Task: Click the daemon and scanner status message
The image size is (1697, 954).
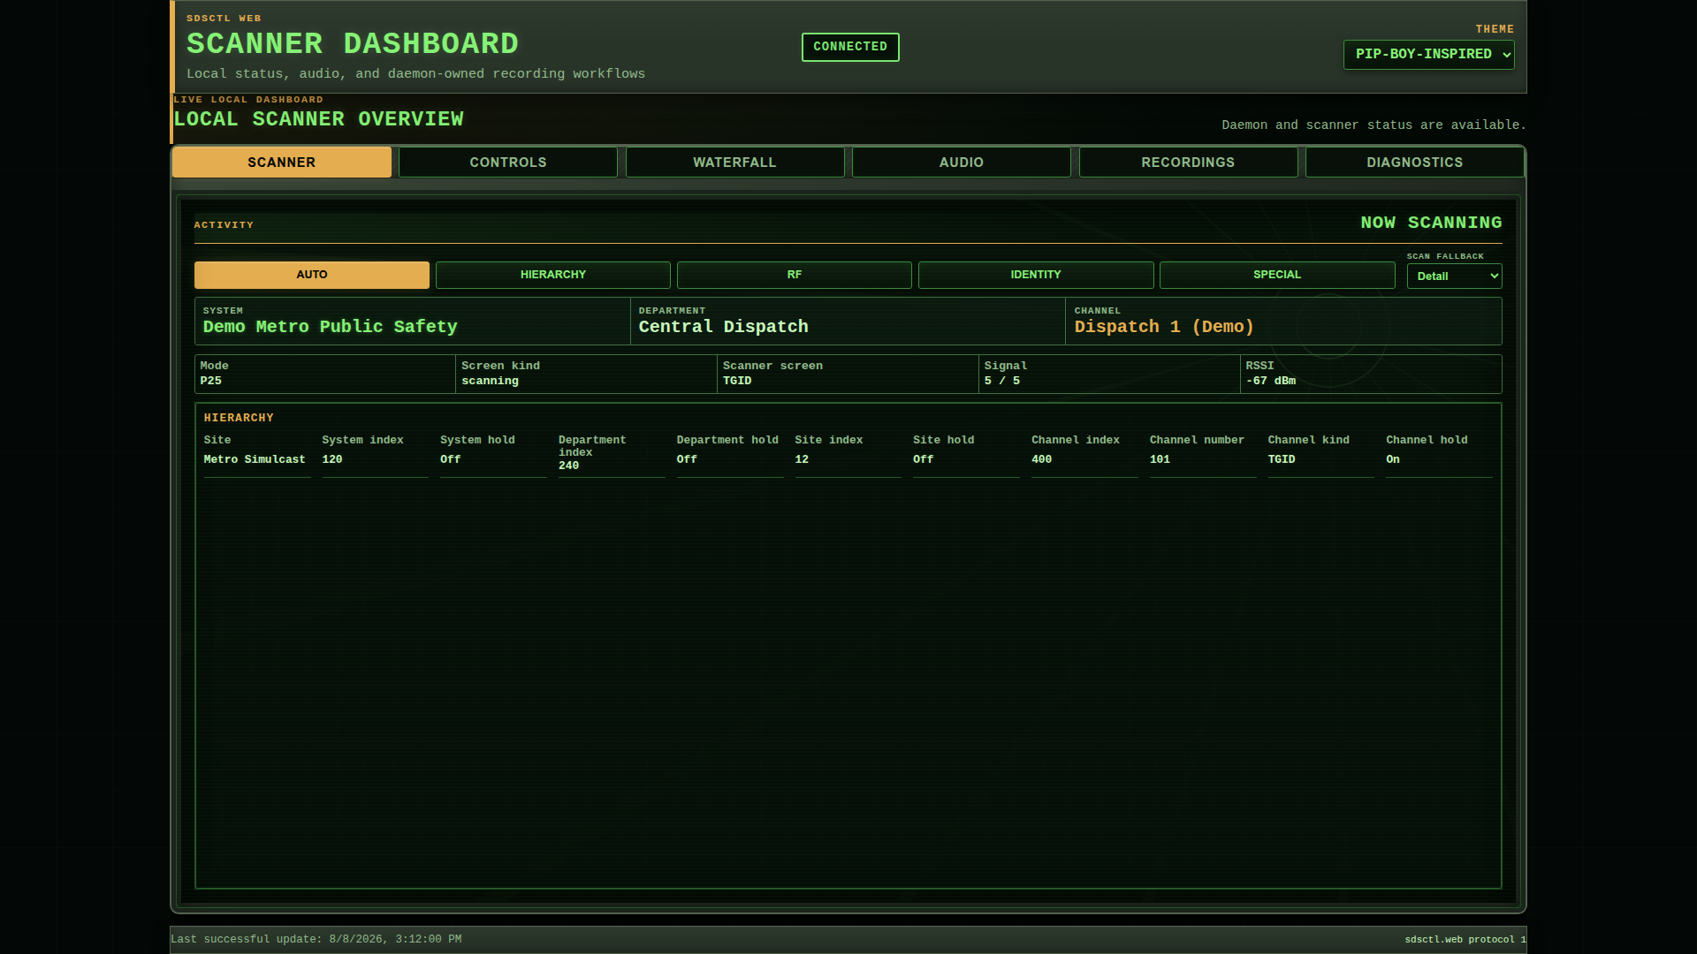Action: point(1374,125)
